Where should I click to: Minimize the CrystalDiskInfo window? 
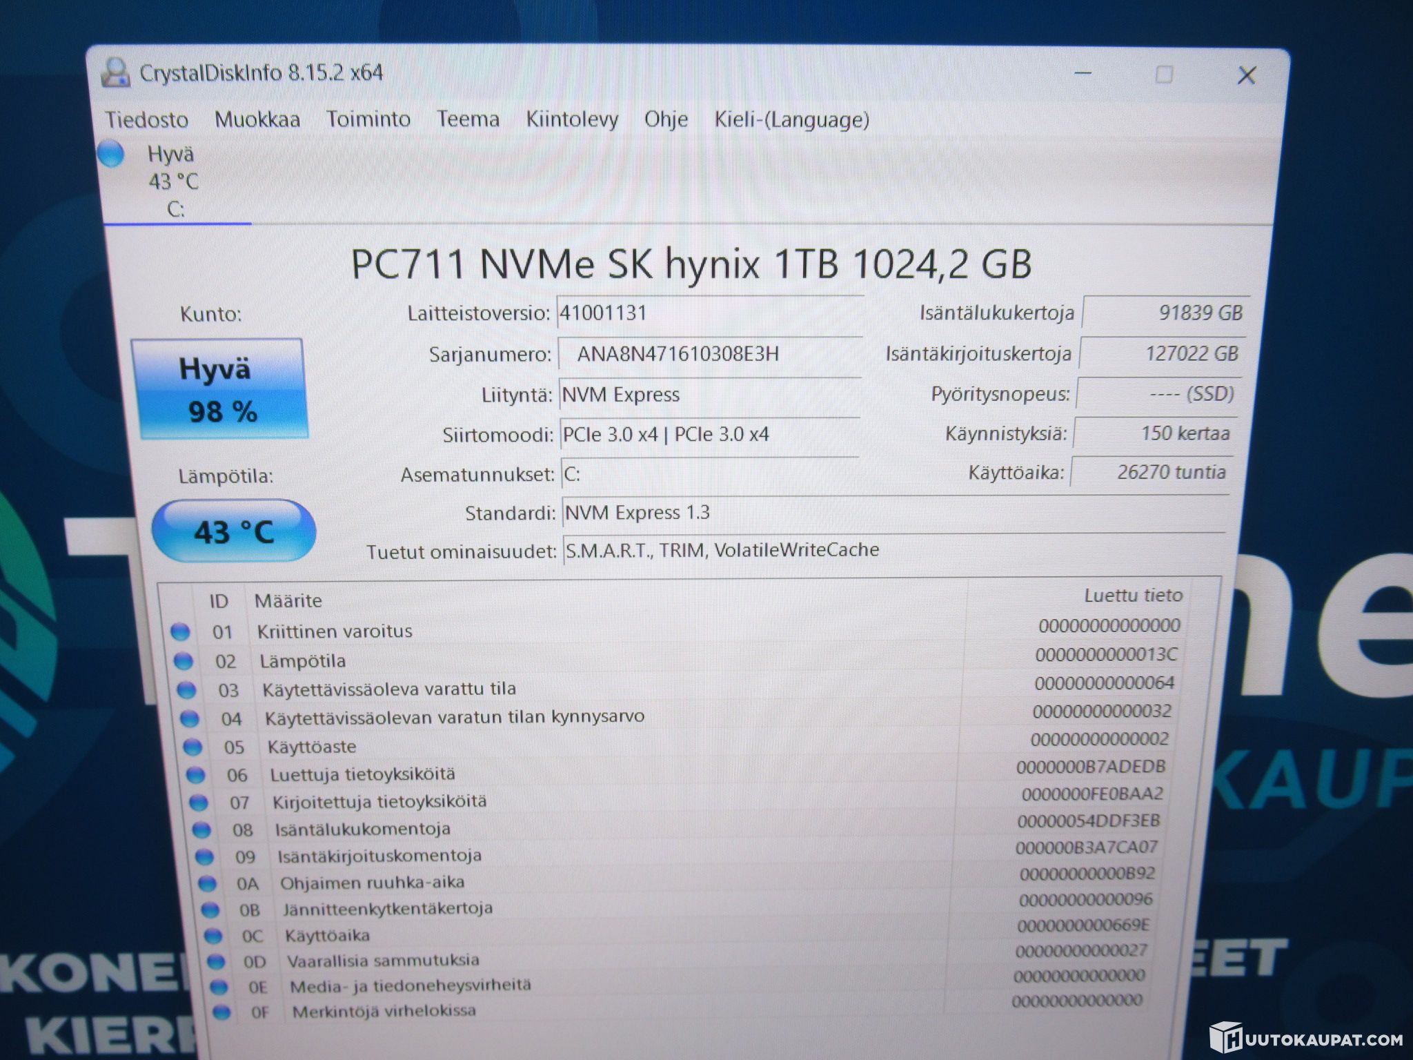coord(1083,74)
